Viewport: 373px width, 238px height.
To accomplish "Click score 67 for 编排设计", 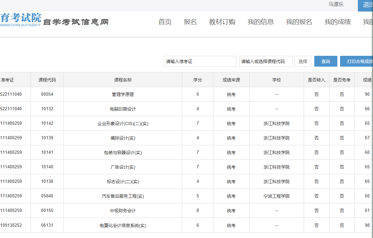I will (367, 138).
